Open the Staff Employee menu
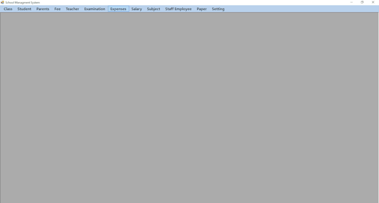The width and height of the screenshot is (379, 203). coord(178,9)
